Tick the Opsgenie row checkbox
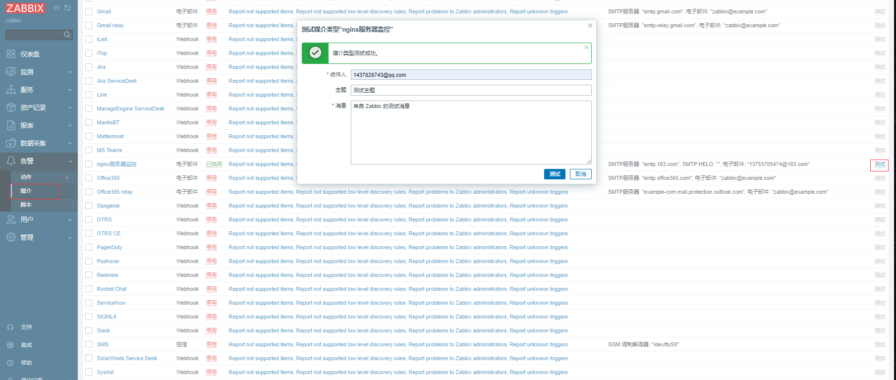 pyautogui.click(x=89, y=206)
